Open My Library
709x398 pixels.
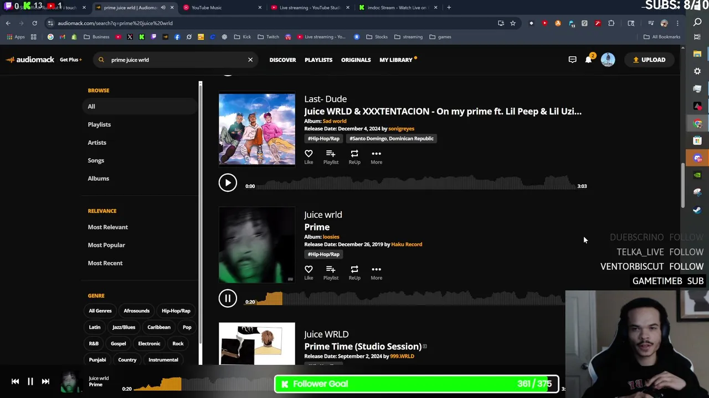tap(396, 60)
